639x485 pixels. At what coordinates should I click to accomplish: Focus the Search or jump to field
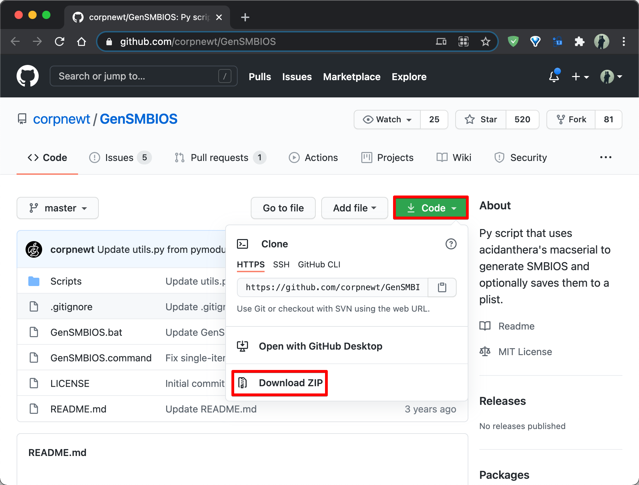point(144,76)
